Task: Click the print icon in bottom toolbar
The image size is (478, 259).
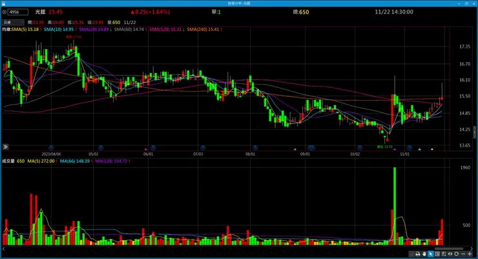Action: pyautogui.click(x=418, y=254)
